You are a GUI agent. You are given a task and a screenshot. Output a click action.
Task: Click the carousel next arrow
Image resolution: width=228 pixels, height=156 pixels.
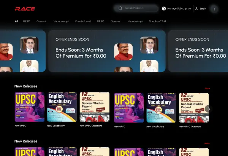pyautogui.click(x=209, y=109)
